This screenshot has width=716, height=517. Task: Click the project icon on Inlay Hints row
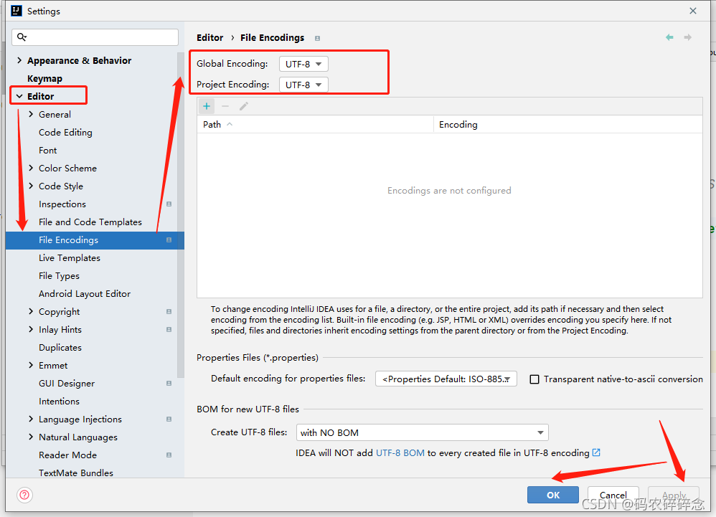(x=169, y=329)
